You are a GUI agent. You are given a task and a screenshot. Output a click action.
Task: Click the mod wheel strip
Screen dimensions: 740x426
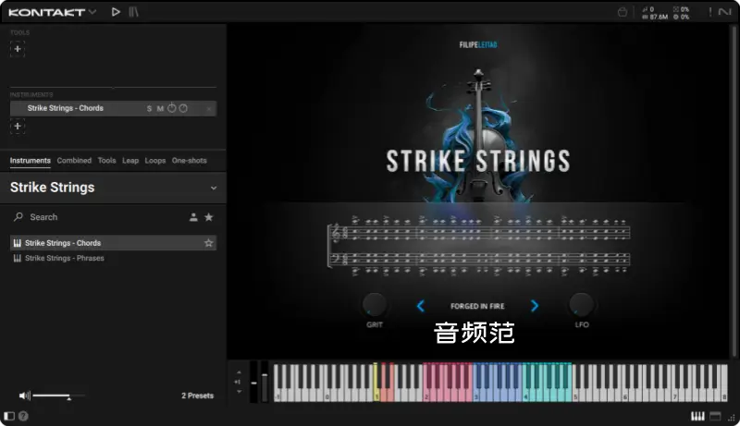coord(265,383)
